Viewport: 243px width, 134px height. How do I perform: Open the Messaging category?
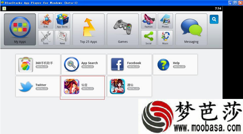pyautogui.click(x=191, y=30)
